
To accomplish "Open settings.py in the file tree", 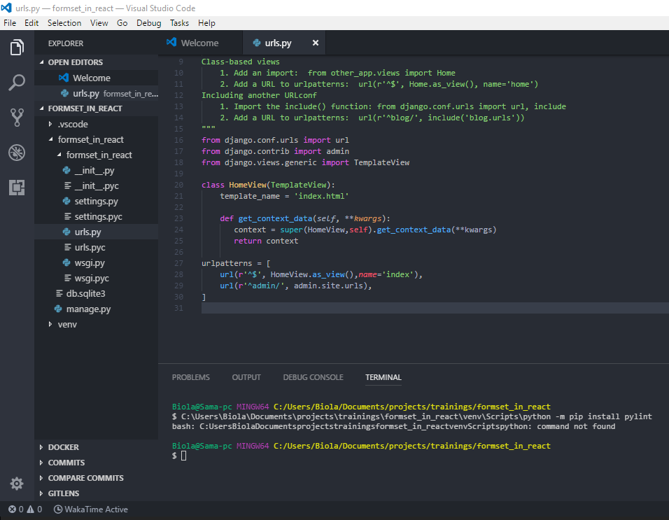I will pos(96,201).
